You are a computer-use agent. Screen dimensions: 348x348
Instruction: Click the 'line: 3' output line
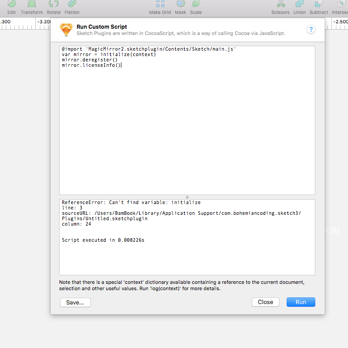[72, 208]
